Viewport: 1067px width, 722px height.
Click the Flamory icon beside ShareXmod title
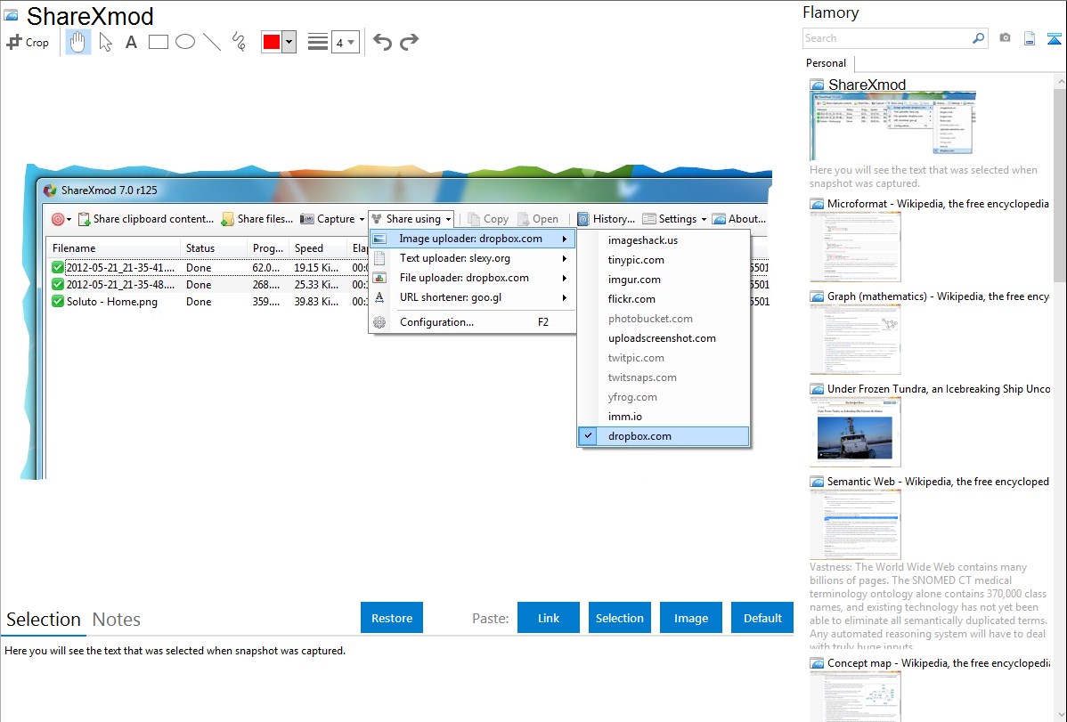[12, 16]
